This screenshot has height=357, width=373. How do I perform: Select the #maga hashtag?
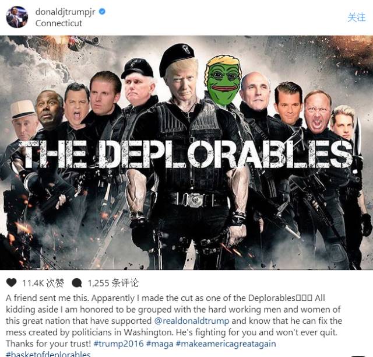pyautogui.click(x=160, y=344)
